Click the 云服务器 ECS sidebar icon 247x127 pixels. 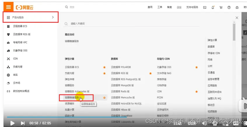pos(8,26)
